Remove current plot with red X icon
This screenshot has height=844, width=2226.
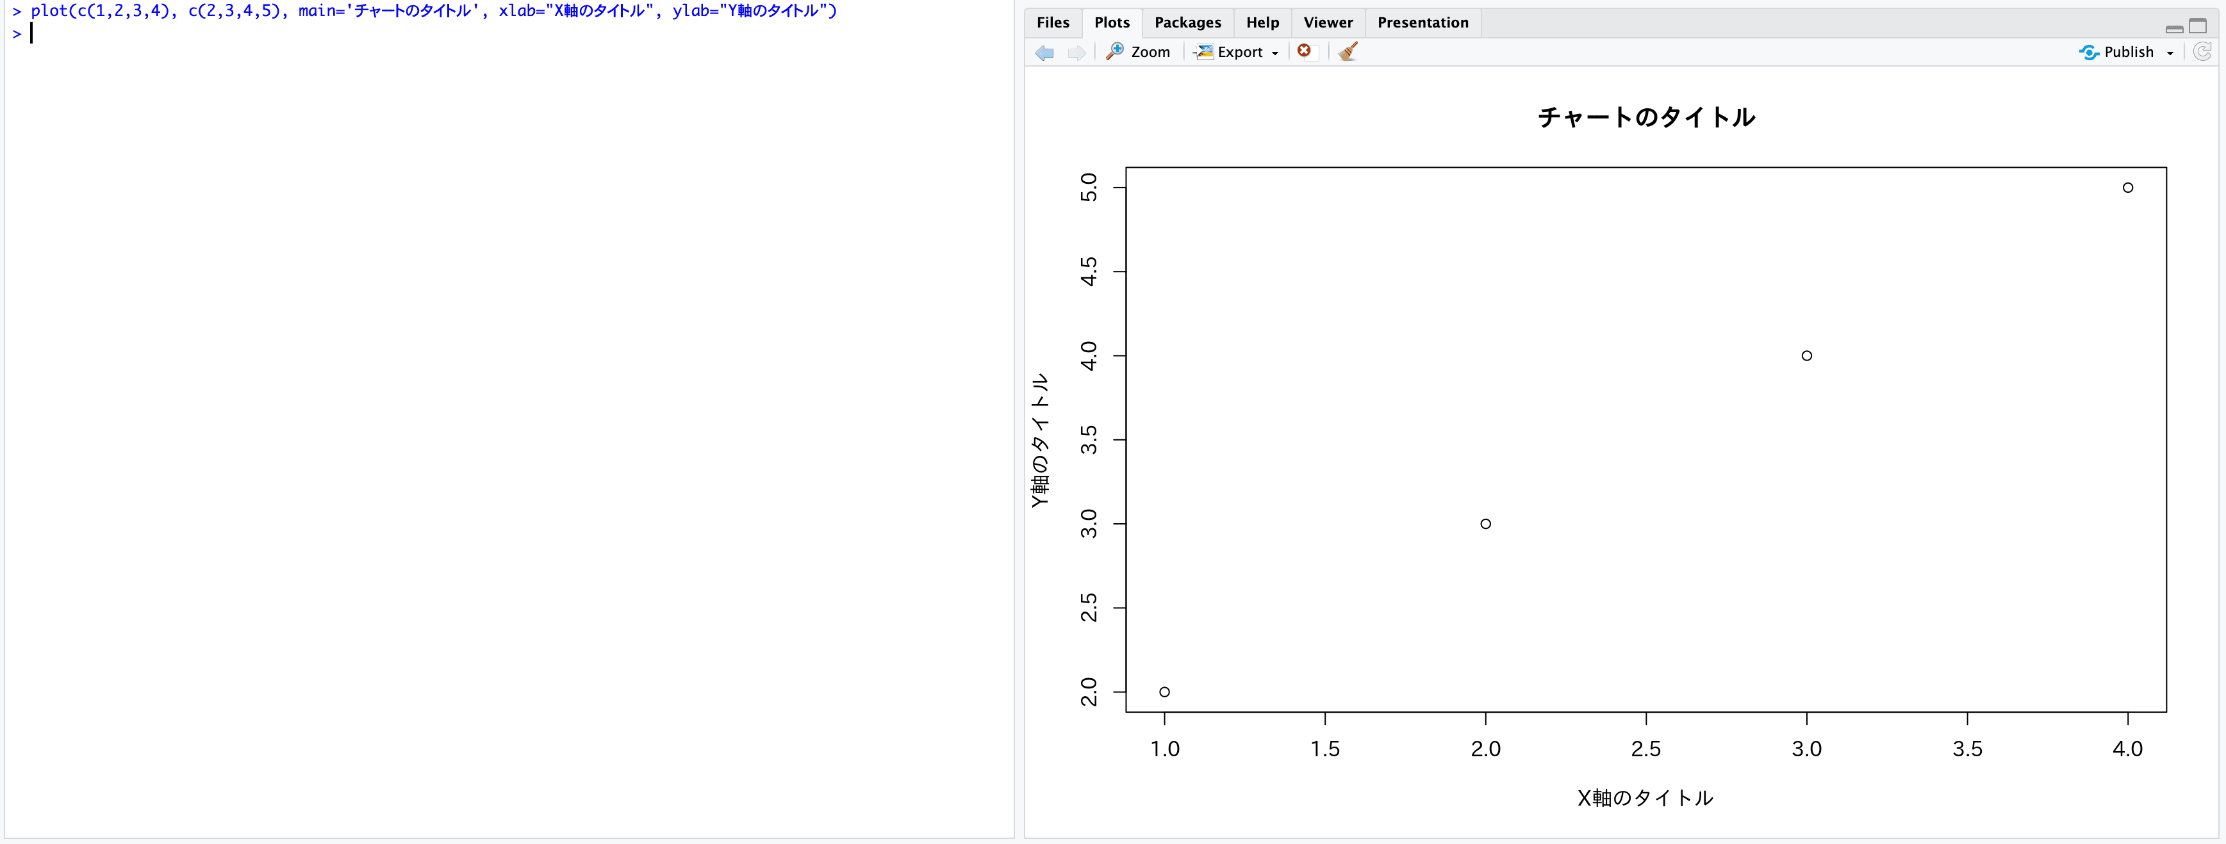(x=1304, y=51)
